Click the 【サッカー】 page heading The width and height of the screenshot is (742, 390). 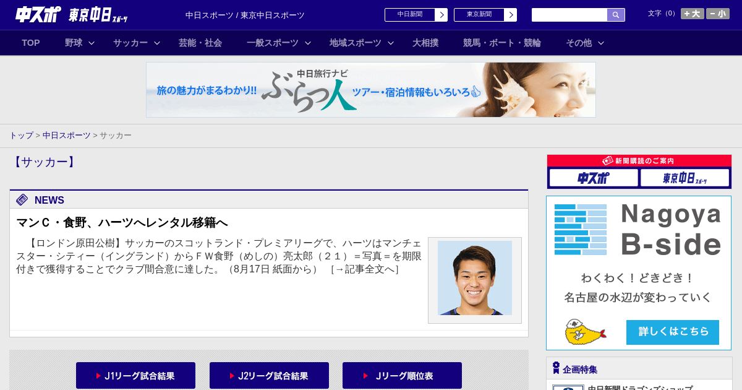click(x=44, y=162)
